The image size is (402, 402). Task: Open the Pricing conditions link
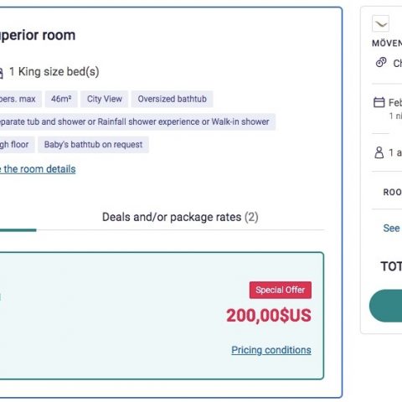point(271,350)
